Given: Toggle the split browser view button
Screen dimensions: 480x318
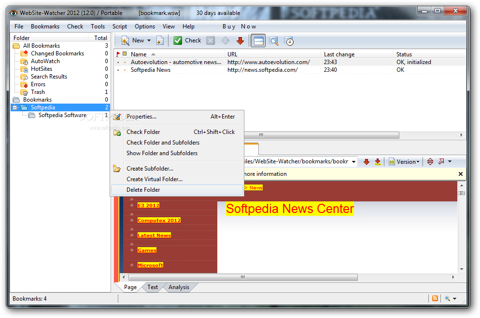Looking at the screenshot, I should click(258, 40).
